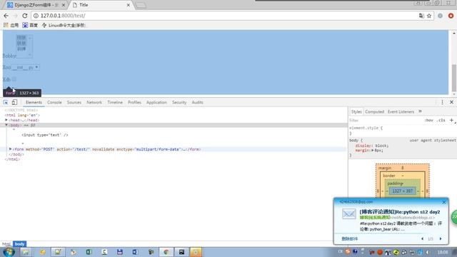
Task: Open File Explorer from the taskbar
Action: [26, 252]
